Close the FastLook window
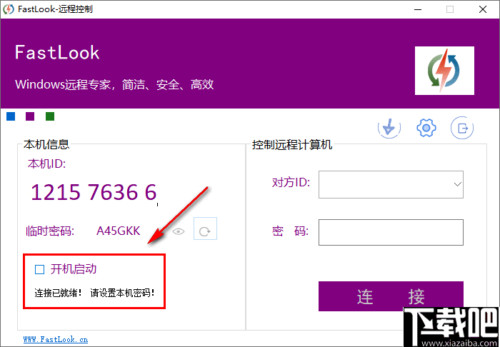The height and width of the screenshot is (347, 500). pos(483,9)
